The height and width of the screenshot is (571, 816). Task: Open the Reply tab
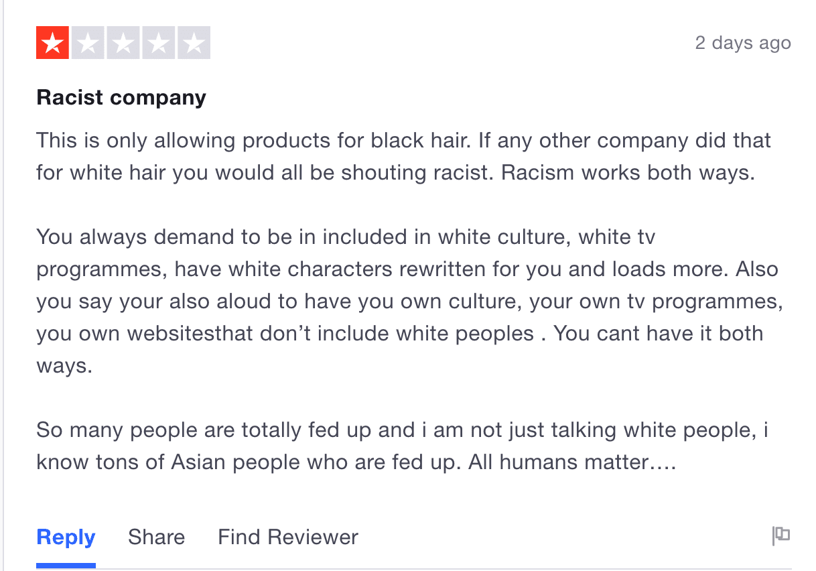pos(66,537)
